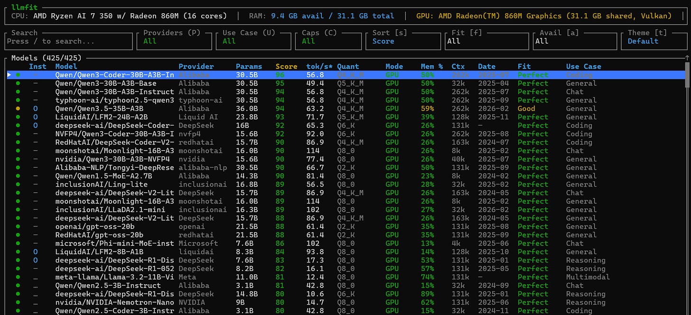Viewport: 691px width, 315px height.
Task: Click the status dot of Alibaba-NLP/Tongyi-DeepRese
Action: (x=18, y=168)
